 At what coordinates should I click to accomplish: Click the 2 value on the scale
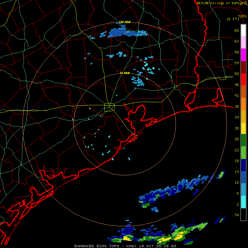pos(238,204)
